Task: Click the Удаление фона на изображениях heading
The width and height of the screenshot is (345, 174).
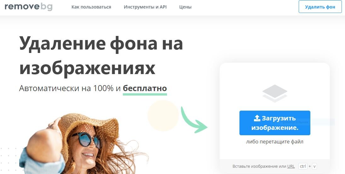Action: coord(101,55)
